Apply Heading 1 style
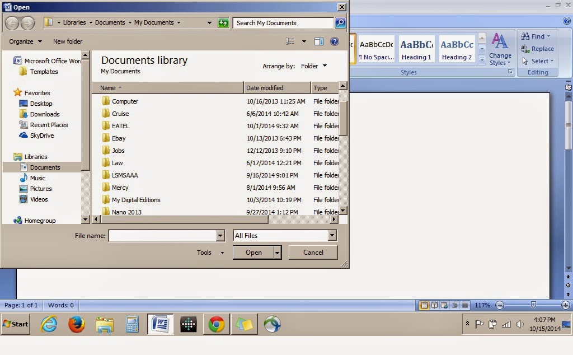The height and width of the screenshot is (355, 573). 416,49
